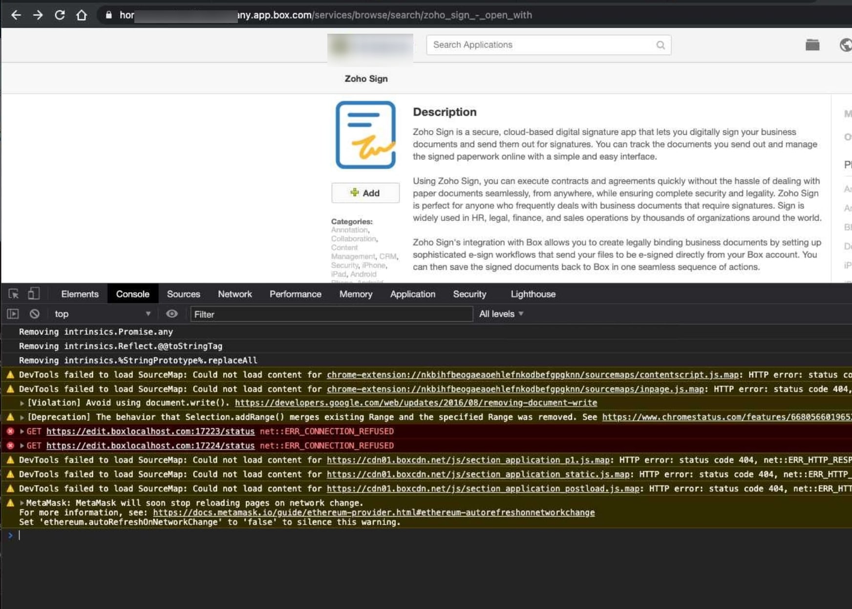Select 'Removing intrinsics.Promise.any' log line
852x609 pixels.
[x=96, y=332]
